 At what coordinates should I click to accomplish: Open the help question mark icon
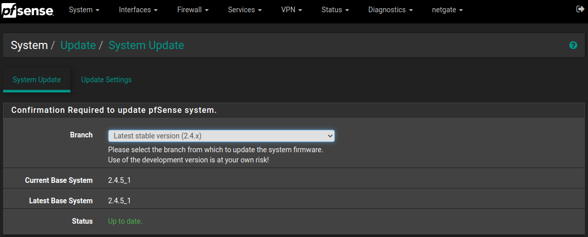click(x=573, y=45)
